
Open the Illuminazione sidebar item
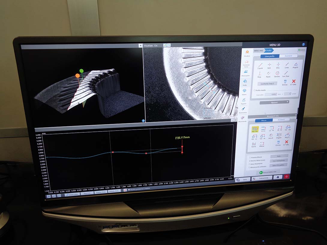(243, 110)
